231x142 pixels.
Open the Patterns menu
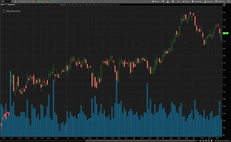219,2
